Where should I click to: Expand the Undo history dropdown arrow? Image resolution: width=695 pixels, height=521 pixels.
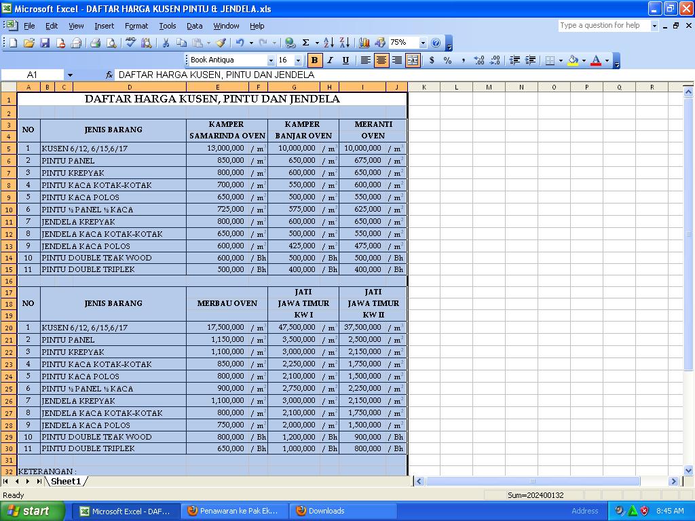click(x=251, y=43)
